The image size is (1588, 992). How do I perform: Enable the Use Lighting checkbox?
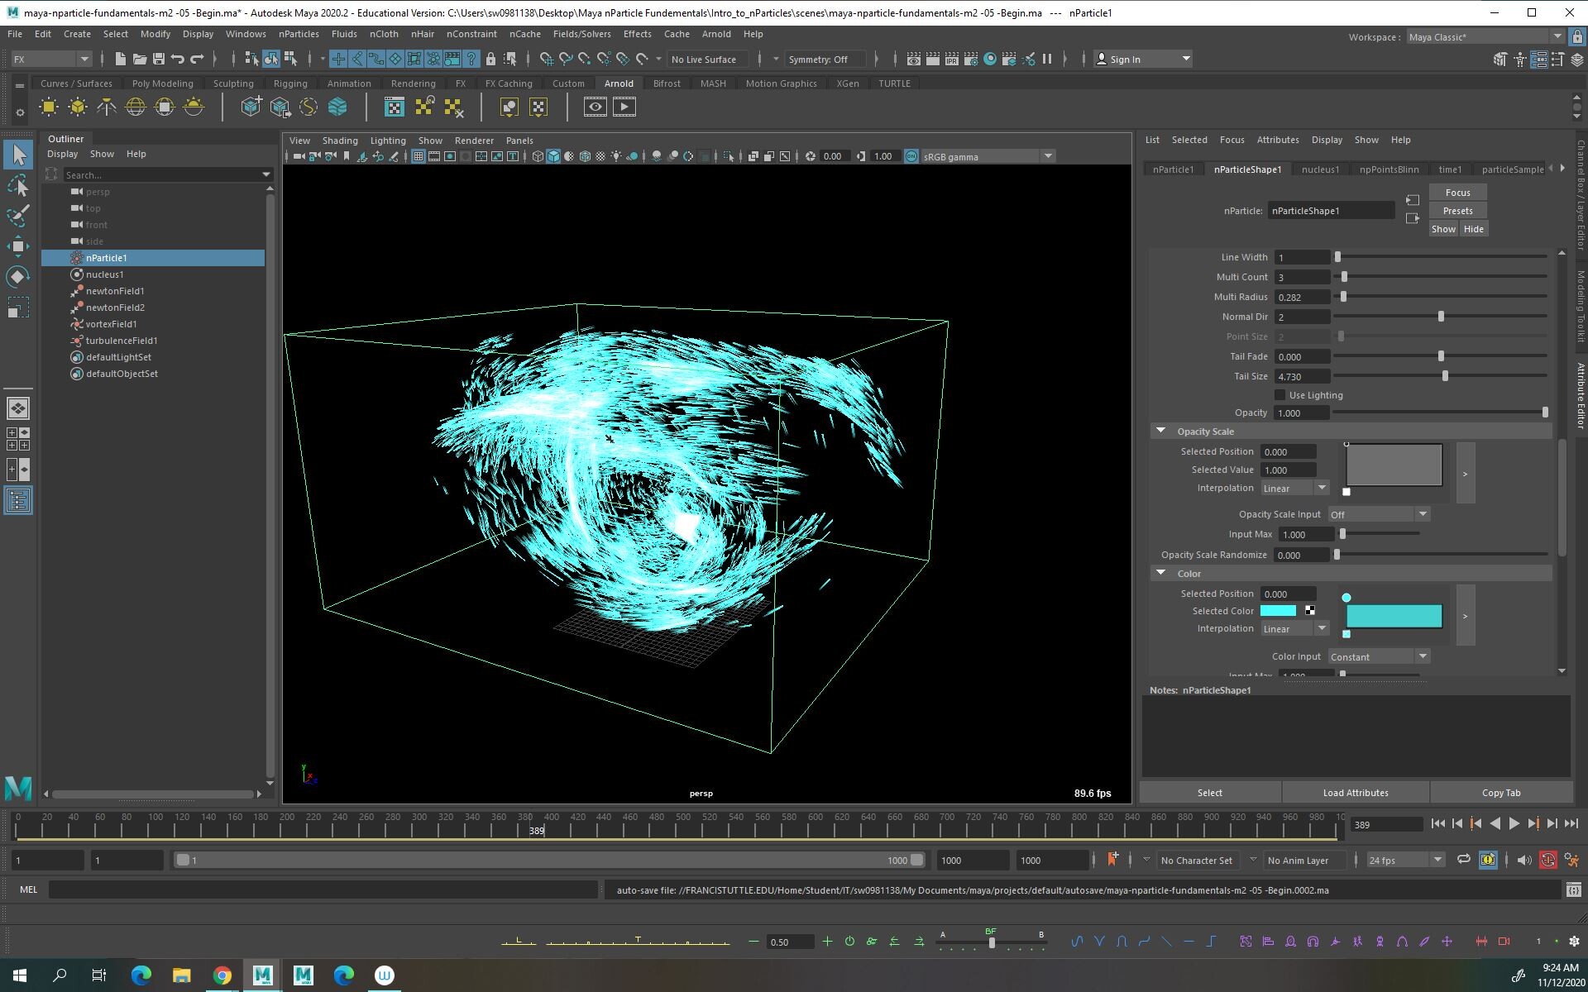click(1280, 395)
